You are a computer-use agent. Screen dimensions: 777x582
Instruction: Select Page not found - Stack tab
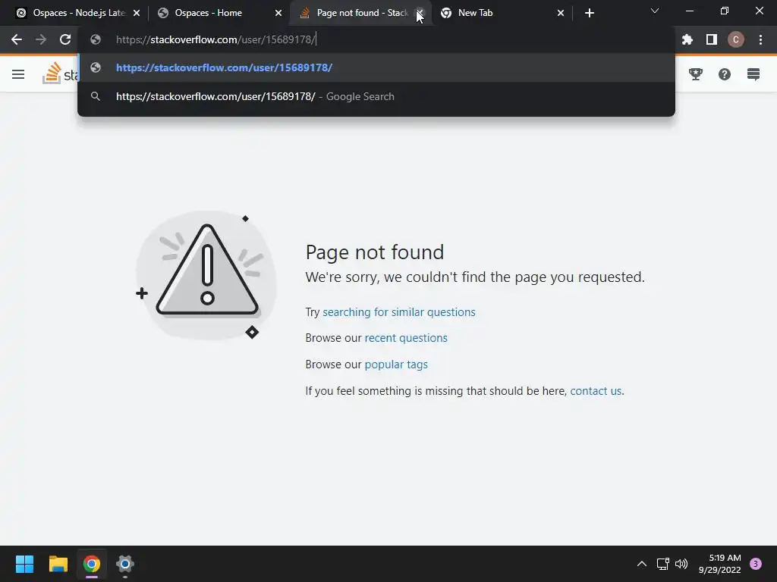pos(357,13)
